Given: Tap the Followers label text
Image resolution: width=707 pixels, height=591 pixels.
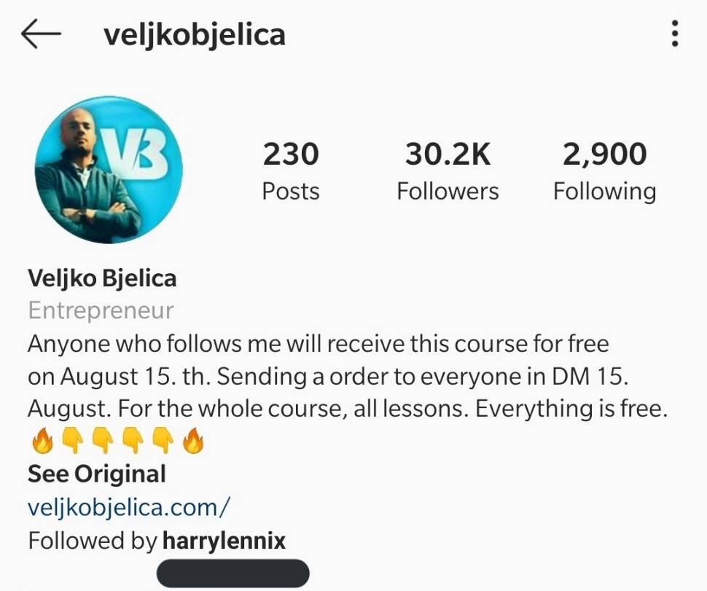Looking at the screenshot, I should tap(448, 191).
